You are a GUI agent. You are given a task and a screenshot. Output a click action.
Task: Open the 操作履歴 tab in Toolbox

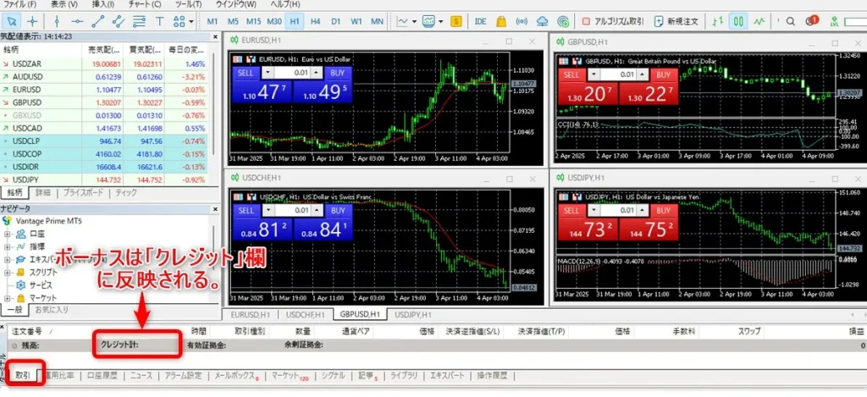tap(493, 376)
